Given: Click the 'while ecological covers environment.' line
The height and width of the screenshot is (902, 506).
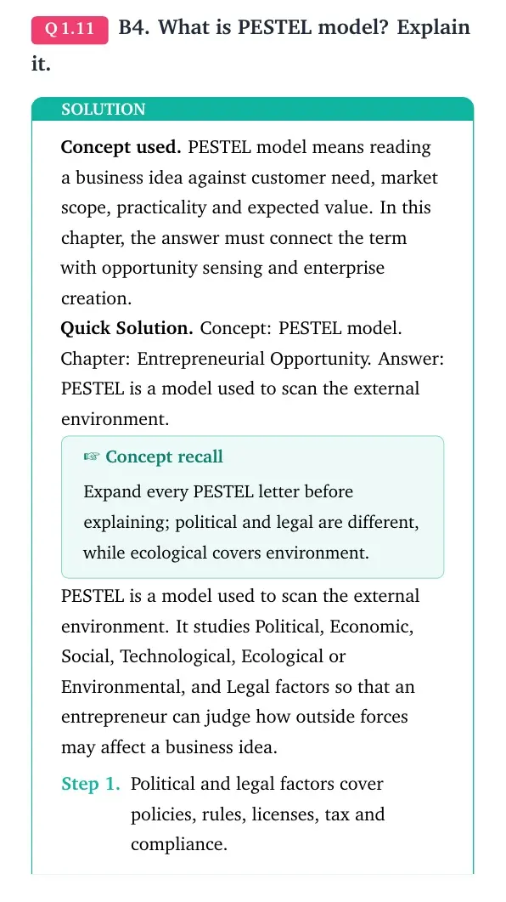Looking at the screenshot, I should point(226,553).
